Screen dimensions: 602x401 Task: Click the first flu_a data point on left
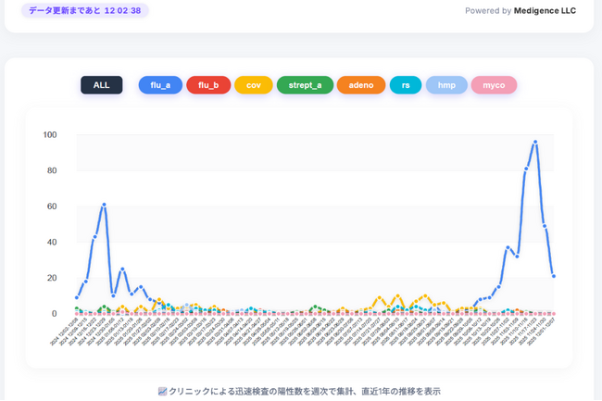point(77,297)
